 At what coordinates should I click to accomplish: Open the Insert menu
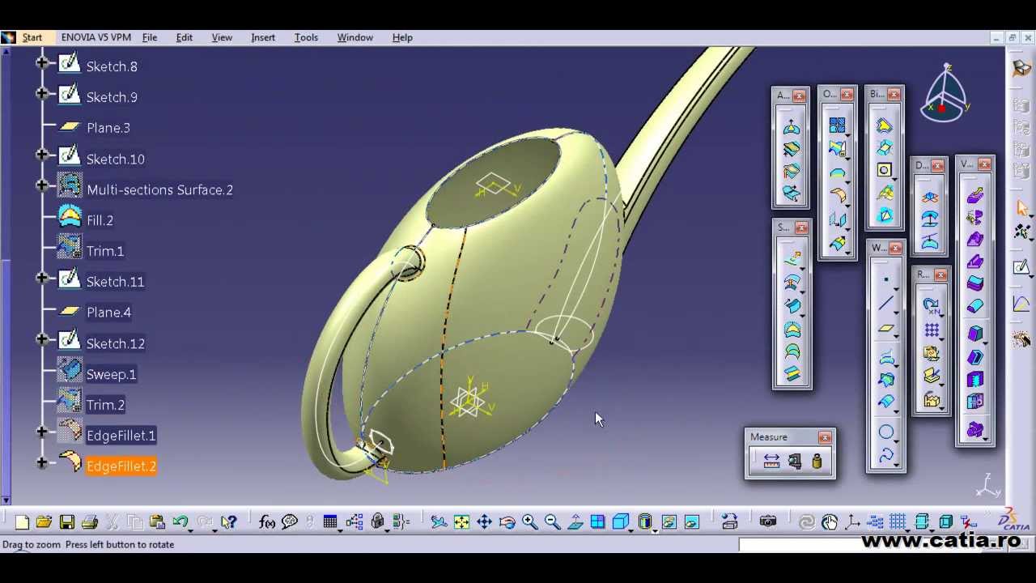(x=263, y=37)
